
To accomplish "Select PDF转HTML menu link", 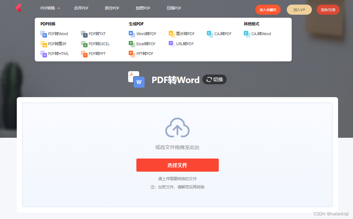I will click(58, 54).
